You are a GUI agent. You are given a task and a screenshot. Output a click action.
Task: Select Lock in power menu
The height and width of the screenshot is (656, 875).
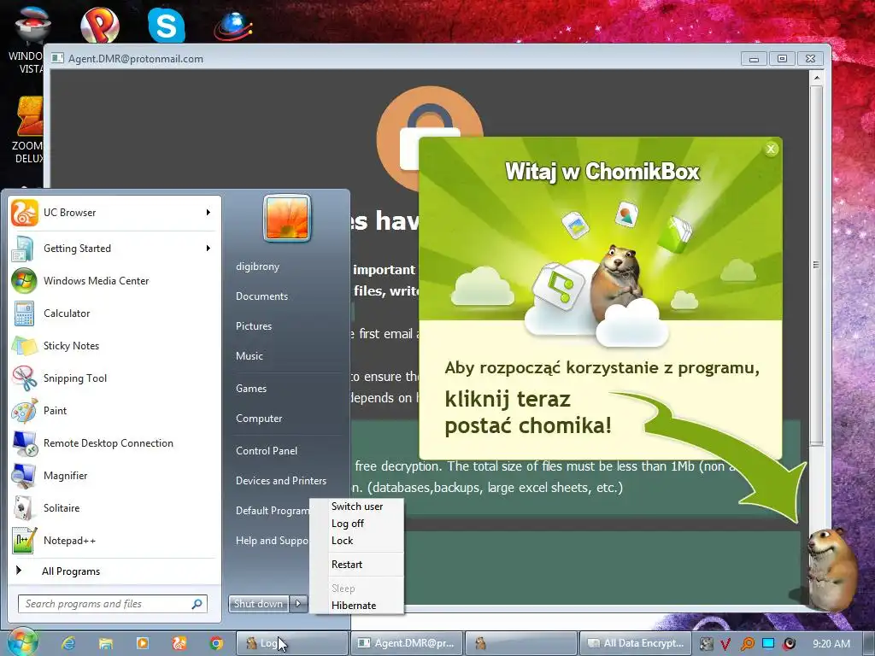[x=342, y=541]
